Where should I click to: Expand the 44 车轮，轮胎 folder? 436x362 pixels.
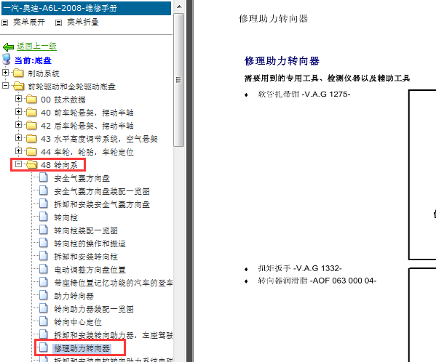click(18, 150)
